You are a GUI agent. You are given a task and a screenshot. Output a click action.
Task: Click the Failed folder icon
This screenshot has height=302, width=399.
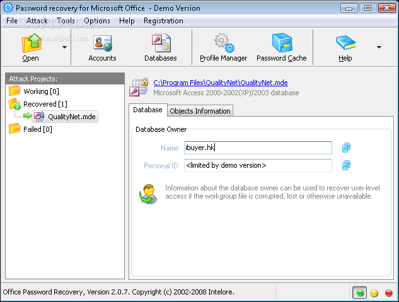coord(14,129)
